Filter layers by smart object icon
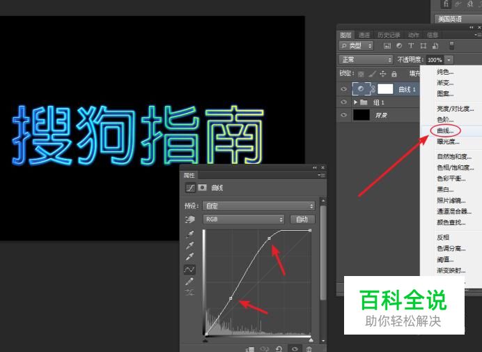 click(x=435, y=46)
